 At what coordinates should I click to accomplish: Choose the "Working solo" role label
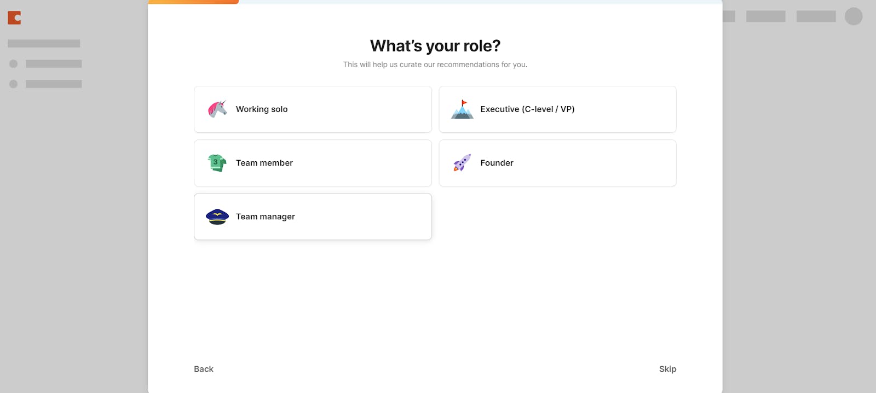click(x=262, y=109)
